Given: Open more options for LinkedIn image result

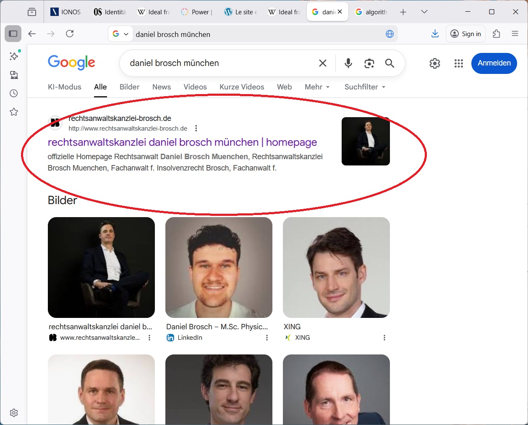Looking at the screenshot, I should [267, 338].
